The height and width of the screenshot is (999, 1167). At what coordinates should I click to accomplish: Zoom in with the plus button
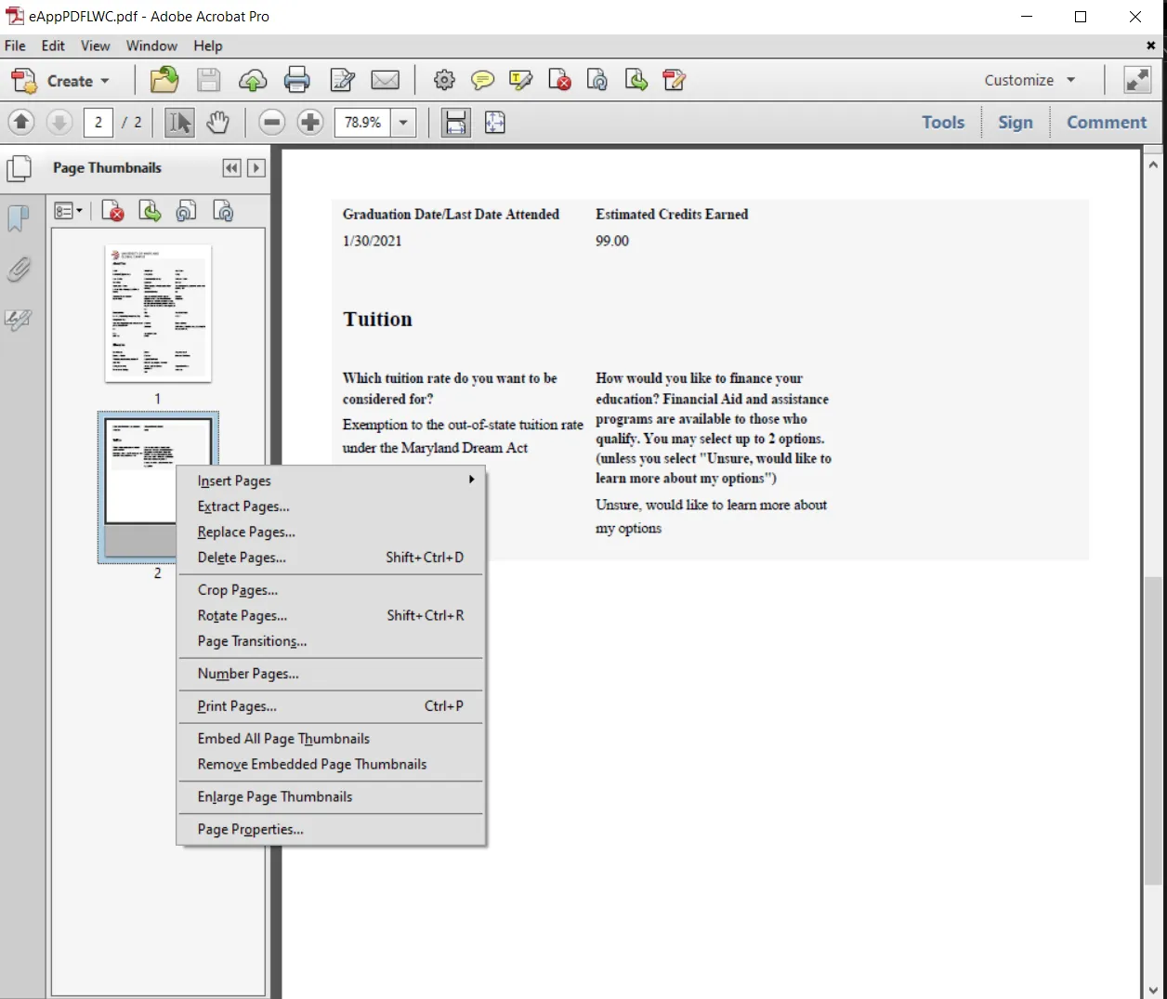pyautogui.click(x=310, y=122)
